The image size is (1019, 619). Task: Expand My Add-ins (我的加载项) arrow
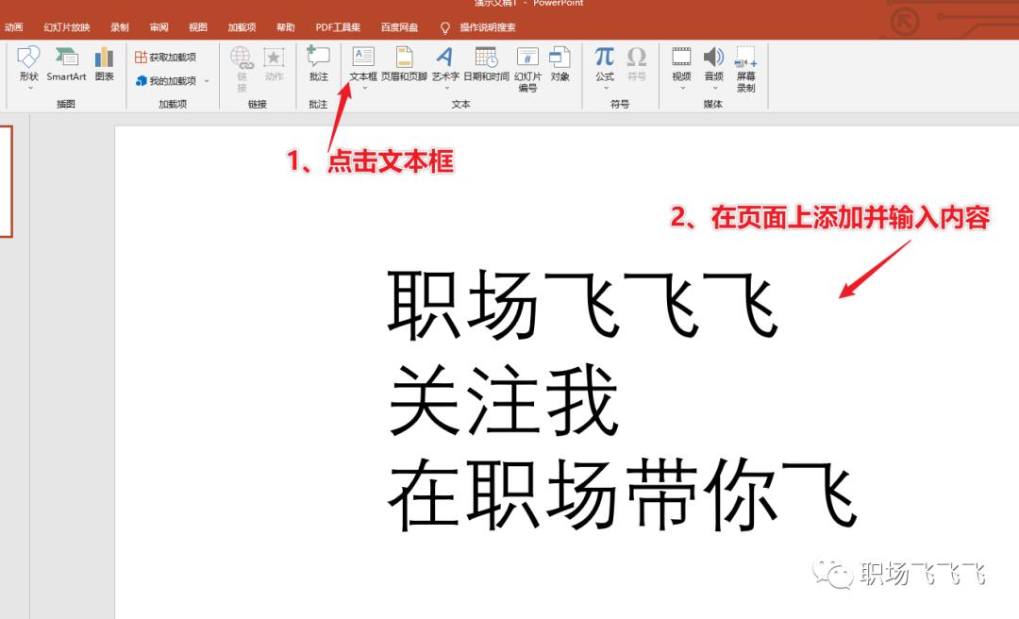[207, 81]
